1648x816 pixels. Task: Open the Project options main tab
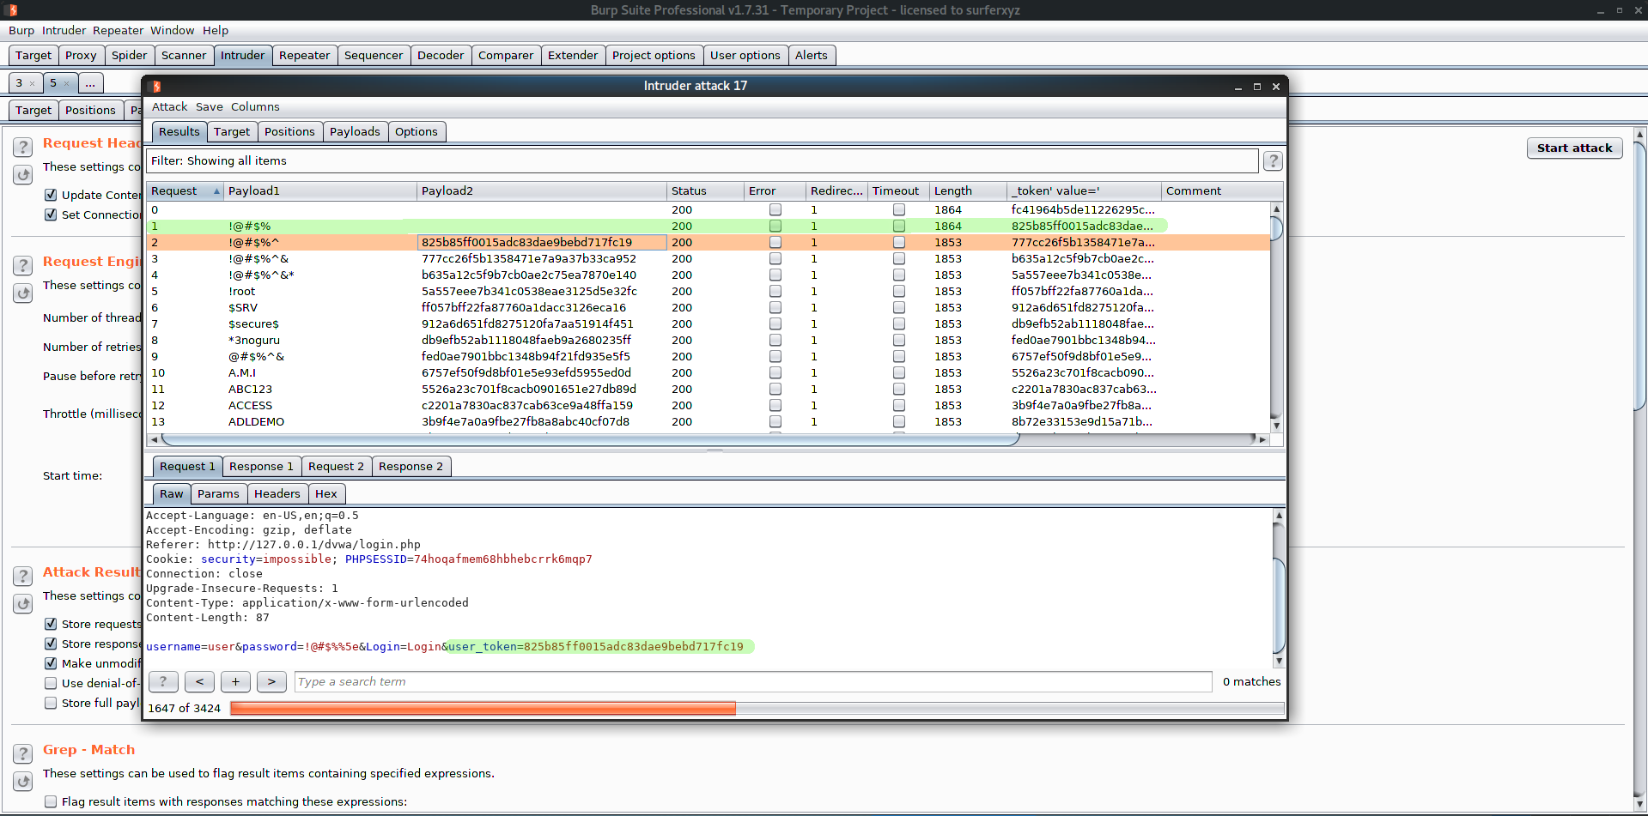click(x=654, y=55)
